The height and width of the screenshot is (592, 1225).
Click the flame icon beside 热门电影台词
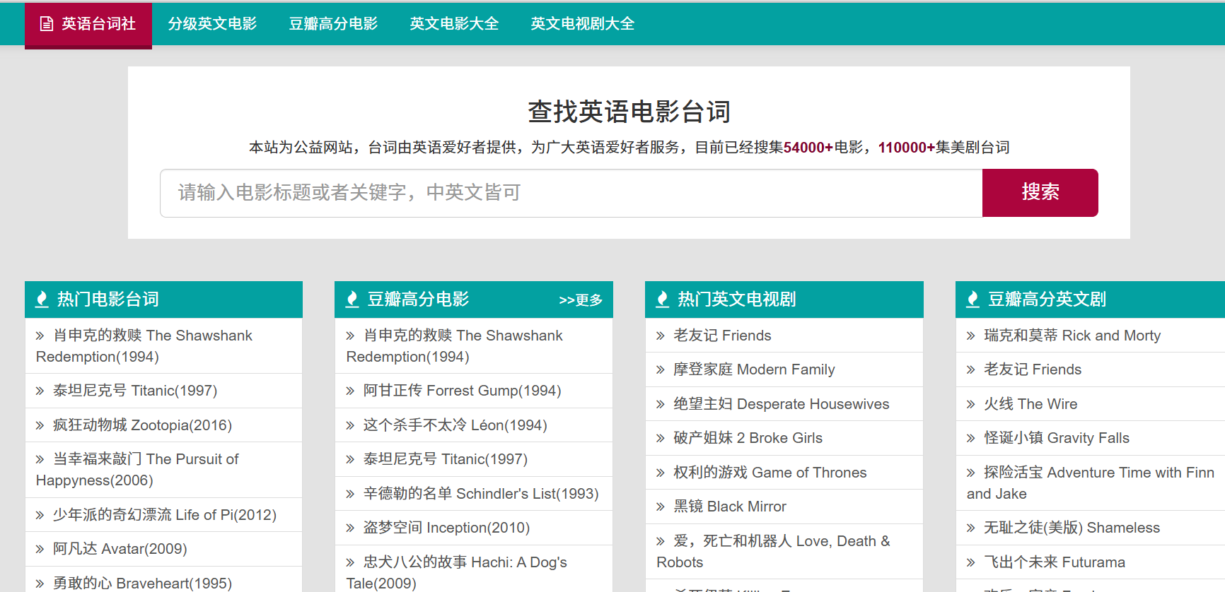[x=42, y=300]
